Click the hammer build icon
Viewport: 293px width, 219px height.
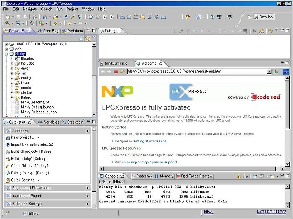point(7,23)
